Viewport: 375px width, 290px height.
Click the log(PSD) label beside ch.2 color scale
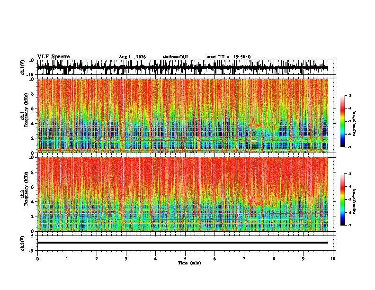(x=355, y=202)
